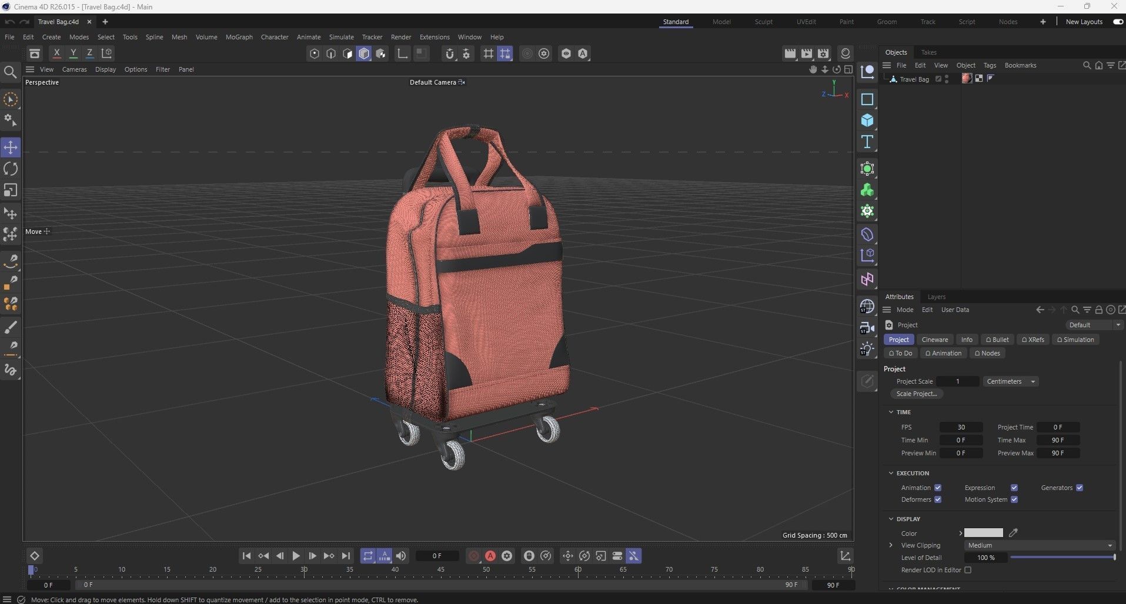The image size is (1126, 604).
Task: Toggle timeline sound speaker icon
Action: 401,556
